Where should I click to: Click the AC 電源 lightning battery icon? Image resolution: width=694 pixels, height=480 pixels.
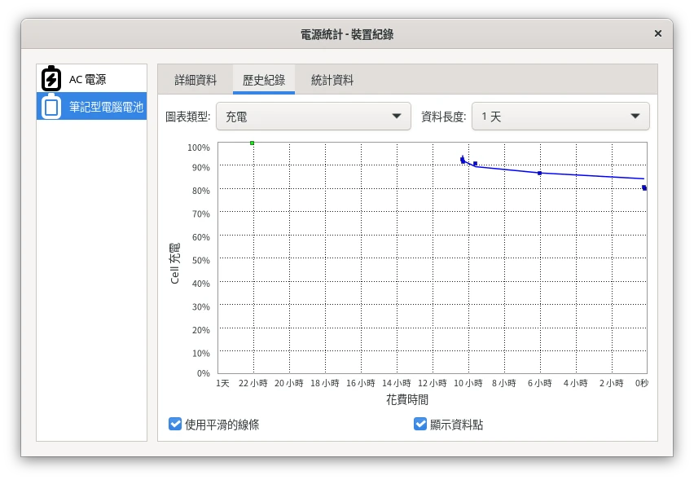pyautogui.click(x=51, y=79)
